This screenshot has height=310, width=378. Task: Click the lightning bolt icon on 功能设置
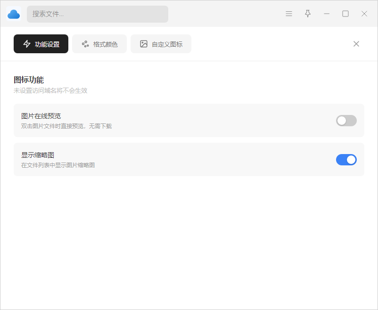tap(27, 44)
